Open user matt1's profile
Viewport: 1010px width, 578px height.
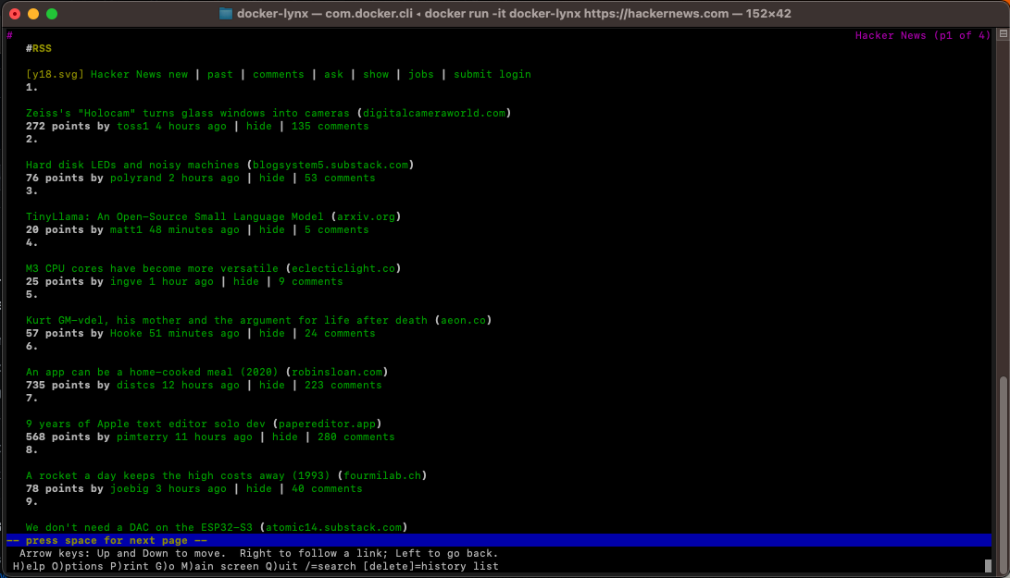coord(126,229)
